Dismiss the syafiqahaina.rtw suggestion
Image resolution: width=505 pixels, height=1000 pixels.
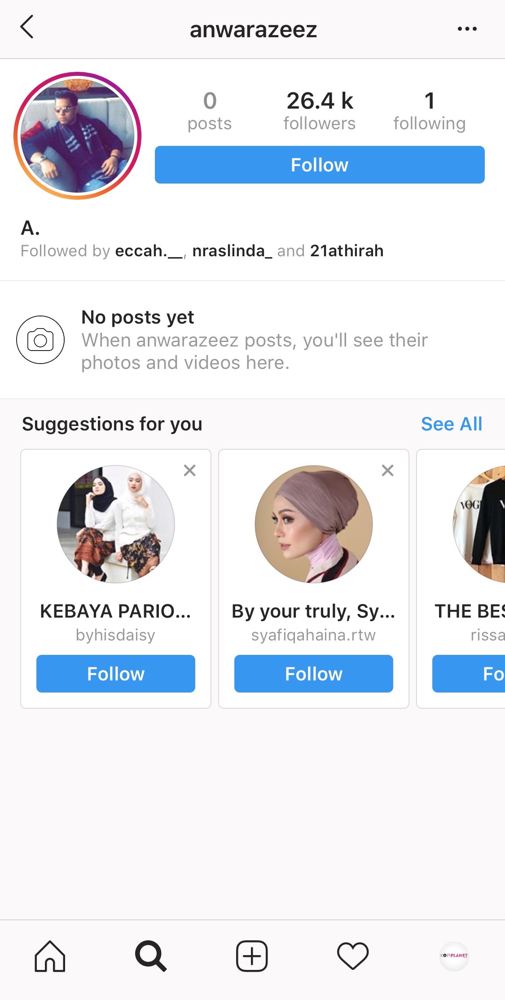[x=387, y=470]
